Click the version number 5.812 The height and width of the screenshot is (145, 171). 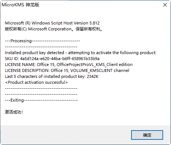click(x=94, y=23)
